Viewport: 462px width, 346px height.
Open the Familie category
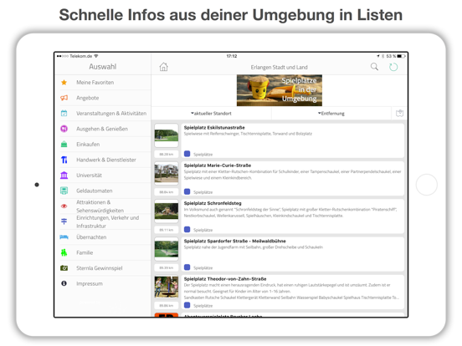(103, 252)
